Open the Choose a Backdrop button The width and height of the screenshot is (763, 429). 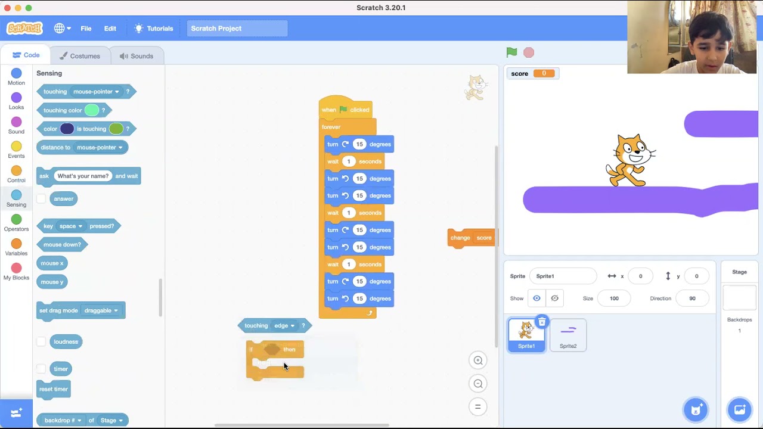pos(740,409)
